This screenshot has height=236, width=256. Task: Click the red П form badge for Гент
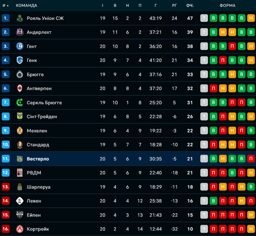click(232, 46)
